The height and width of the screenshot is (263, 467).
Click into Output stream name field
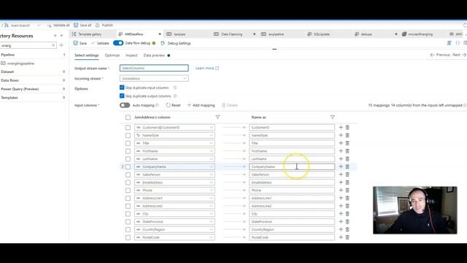[154, 68]
